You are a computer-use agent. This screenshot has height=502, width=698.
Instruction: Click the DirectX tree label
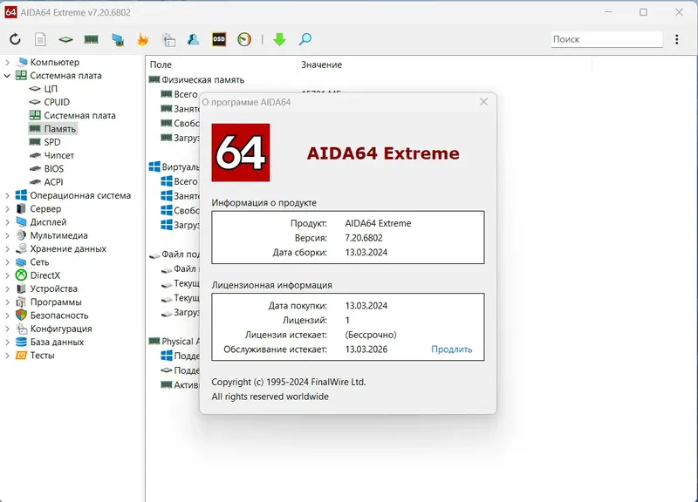pos(45,275)
